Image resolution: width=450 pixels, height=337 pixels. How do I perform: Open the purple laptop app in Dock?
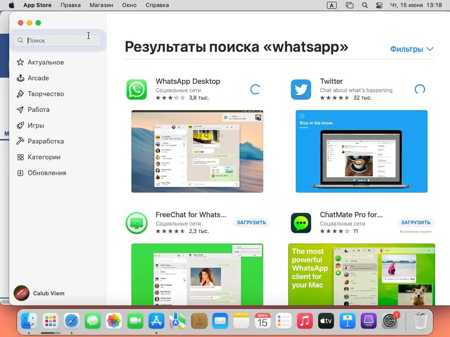(x=369, y=320)
